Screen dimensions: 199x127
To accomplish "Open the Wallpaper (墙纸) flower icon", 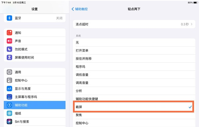I will point(9,113).
